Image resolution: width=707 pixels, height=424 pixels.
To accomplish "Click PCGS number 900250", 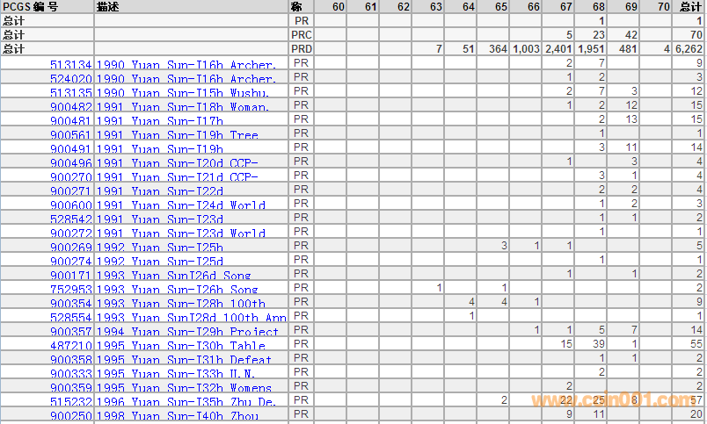I will (71, 416).
